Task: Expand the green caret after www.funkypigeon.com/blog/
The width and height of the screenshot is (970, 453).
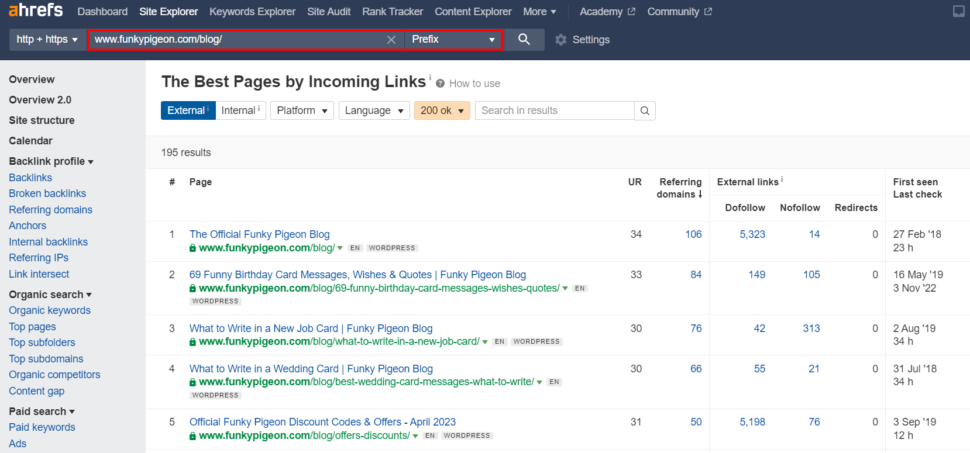Action: [340, 248]
